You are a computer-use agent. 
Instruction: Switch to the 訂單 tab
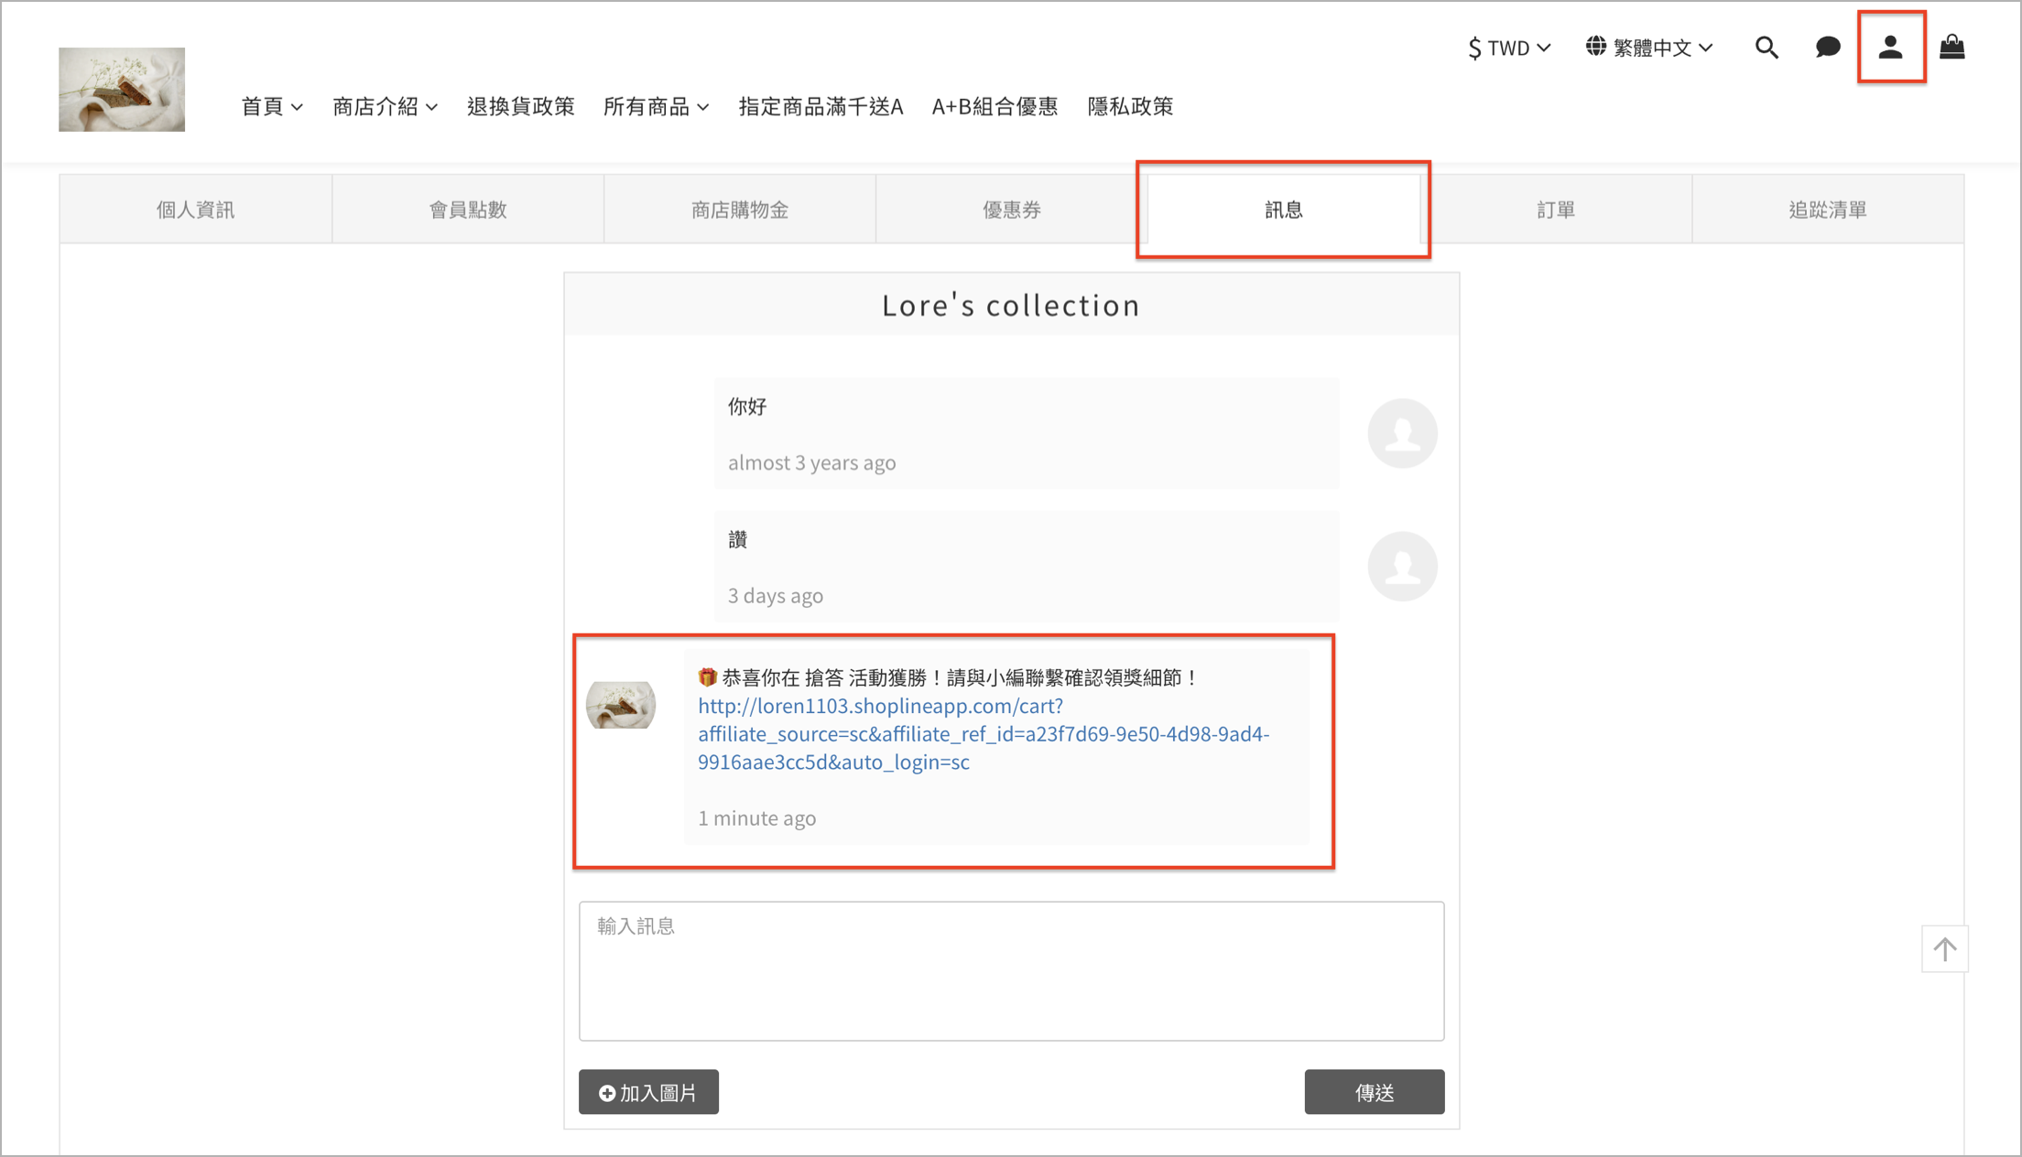click(x=1556, y=210)
